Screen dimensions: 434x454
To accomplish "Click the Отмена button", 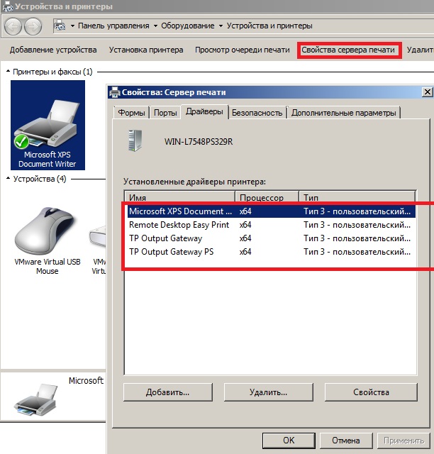I will pos(346,441).
